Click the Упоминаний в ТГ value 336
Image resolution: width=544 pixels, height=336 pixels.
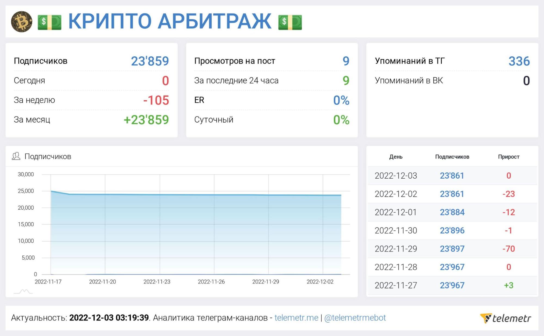click(x=519, y=61)
